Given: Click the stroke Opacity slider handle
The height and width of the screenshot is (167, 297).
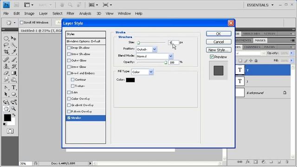Looking at the screenshot, I should click(x=166, y=63).
